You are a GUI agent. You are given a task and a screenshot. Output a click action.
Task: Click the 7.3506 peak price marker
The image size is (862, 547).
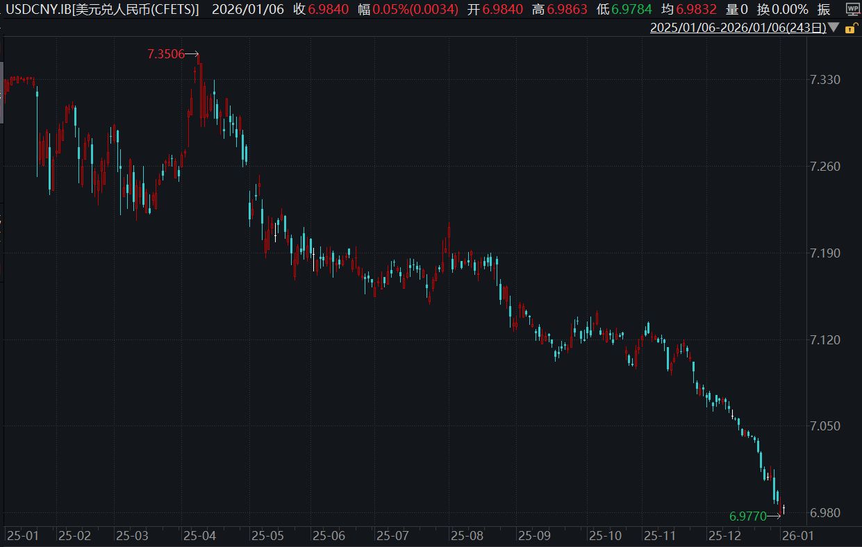pos(166,54)
